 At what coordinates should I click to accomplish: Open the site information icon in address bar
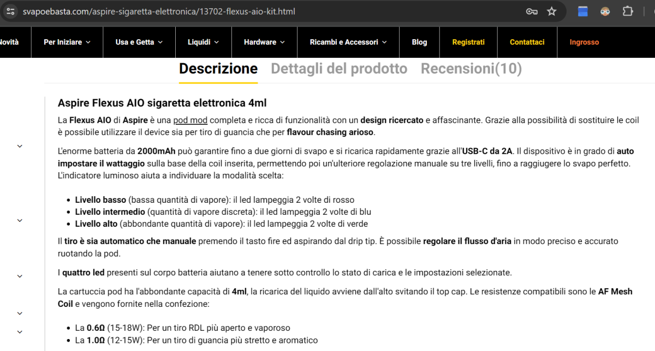(x=10, y=11)
